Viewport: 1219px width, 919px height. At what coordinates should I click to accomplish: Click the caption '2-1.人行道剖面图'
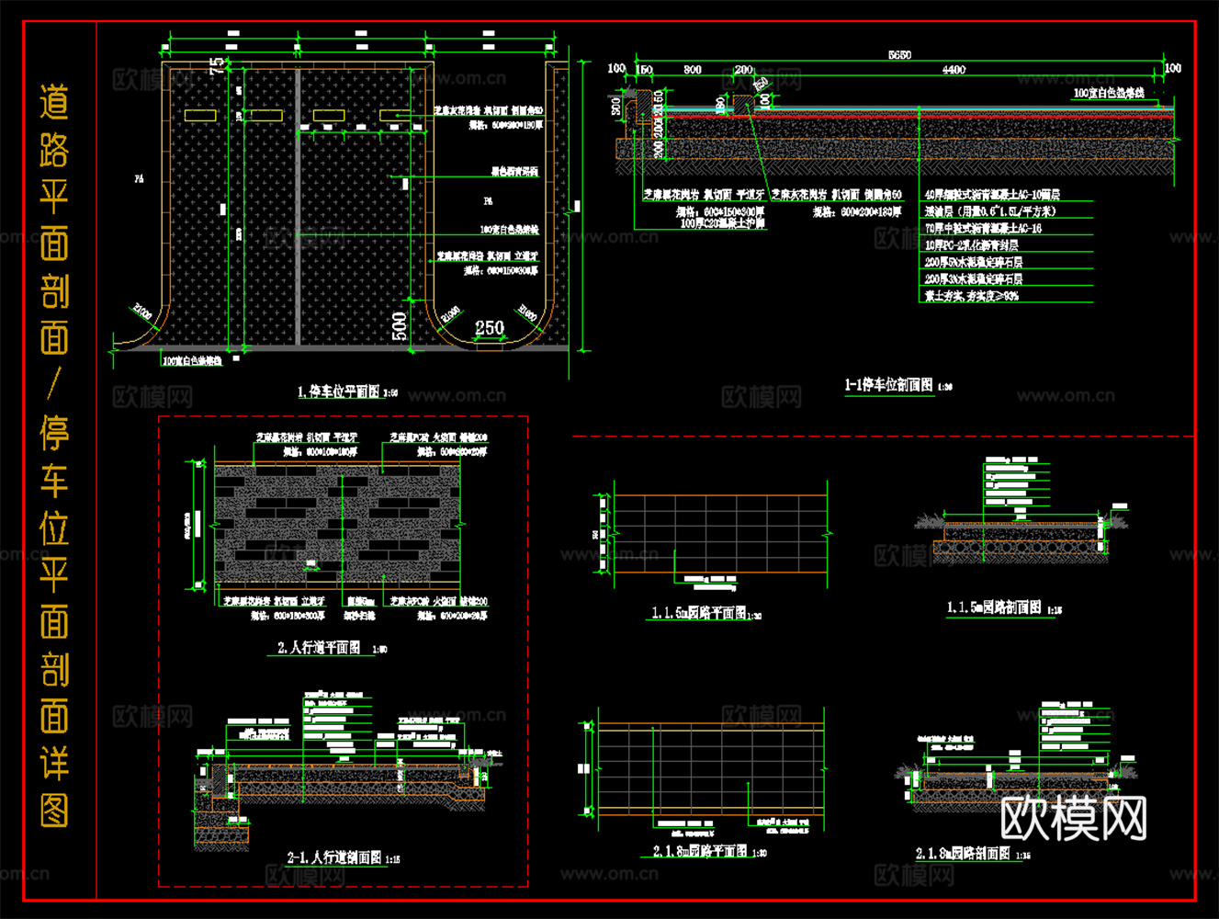coord(333,857)
